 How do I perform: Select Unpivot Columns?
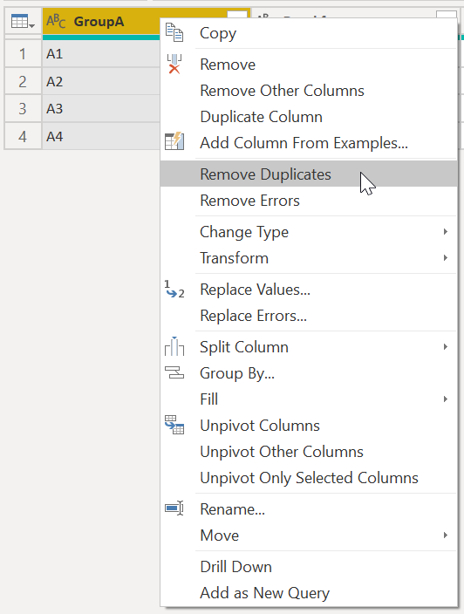309,426
